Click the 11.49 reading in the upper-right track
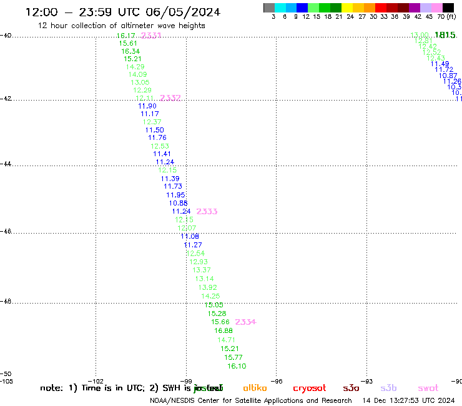The width and height of the screenshot is (462, 406). click(440, 64)
